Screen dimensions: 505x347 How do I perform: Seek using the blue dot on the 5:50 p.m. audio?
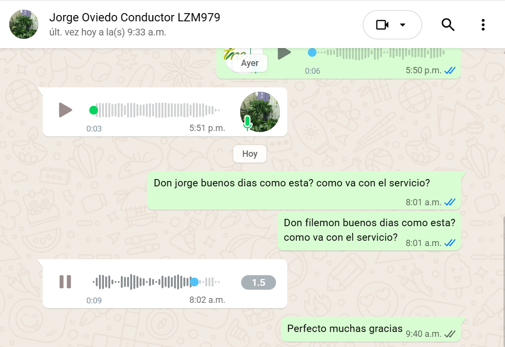pyautogui.click(x=312, y=52)
